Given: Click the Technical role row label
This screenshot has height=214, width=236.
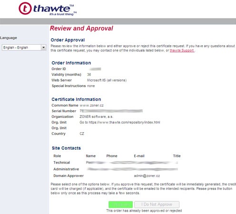Looking at the screenshot, I should [61, 163].
